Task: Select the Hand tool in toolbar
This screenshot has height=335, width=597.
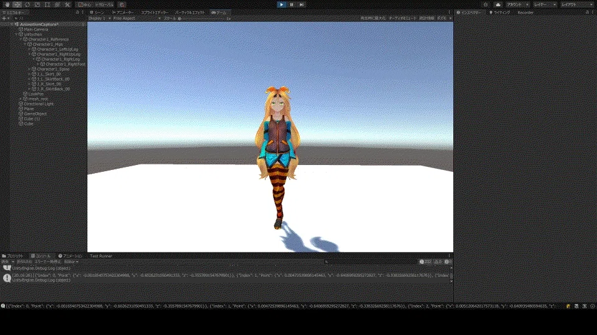Action: (x=7, y=4)
